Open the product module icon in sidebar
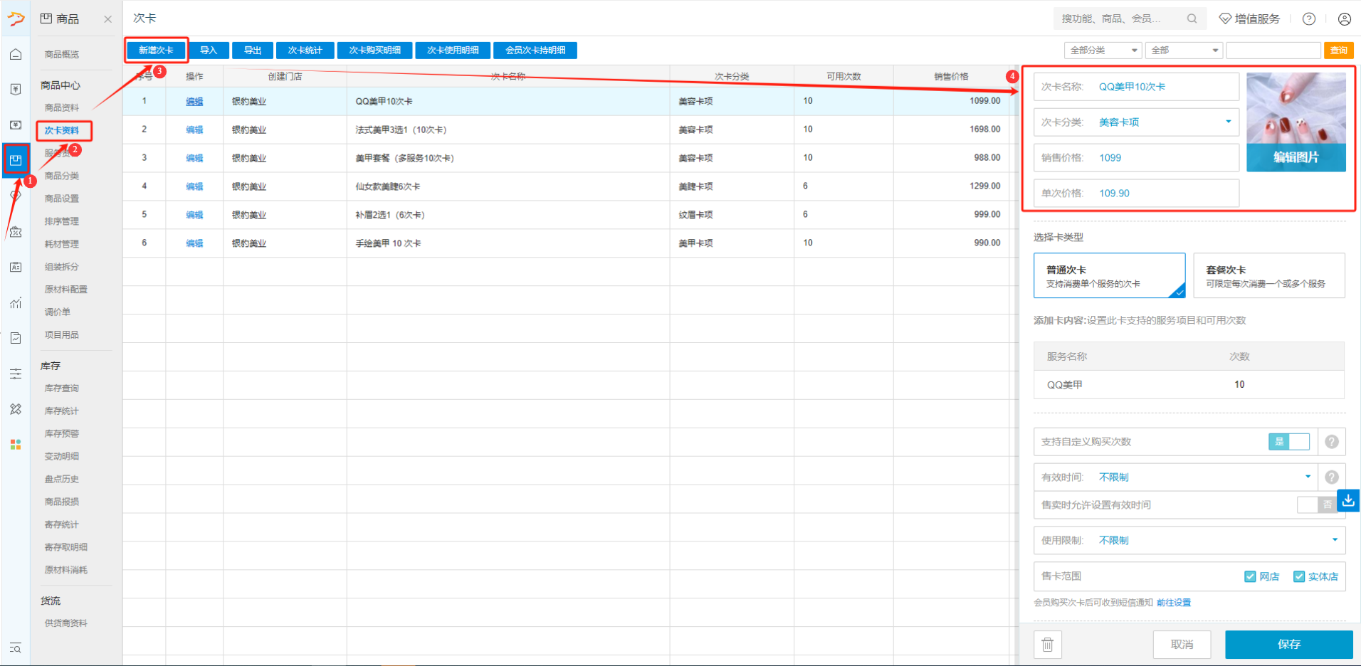Screen dimensions: 1361x666 coord(16,159)
